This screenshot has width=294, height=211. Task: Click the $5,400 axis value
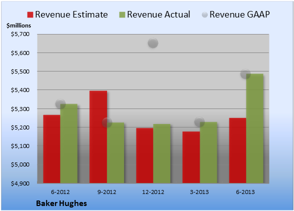pyautogui.click(x=20, y=90)
